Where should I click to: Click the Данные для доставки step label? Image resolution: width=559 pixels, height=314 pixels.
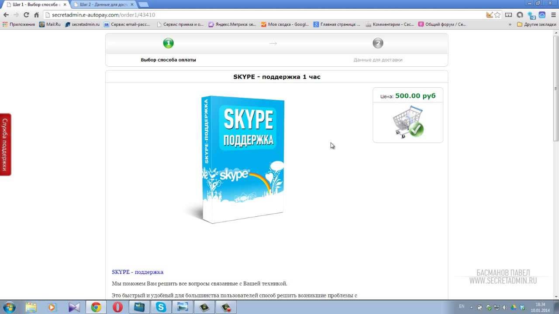click(x=378, y=60)
